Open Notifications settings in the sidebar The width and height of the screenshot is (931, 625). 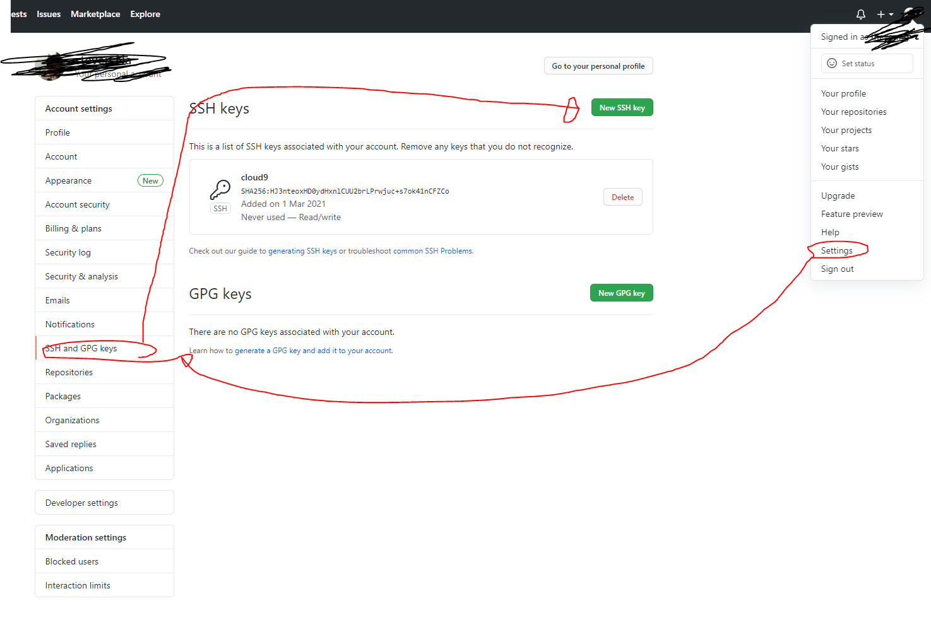point(104,324)
